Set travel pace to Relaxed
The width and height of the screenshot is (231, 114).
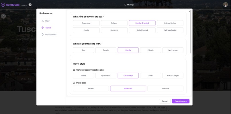point(91,89)
